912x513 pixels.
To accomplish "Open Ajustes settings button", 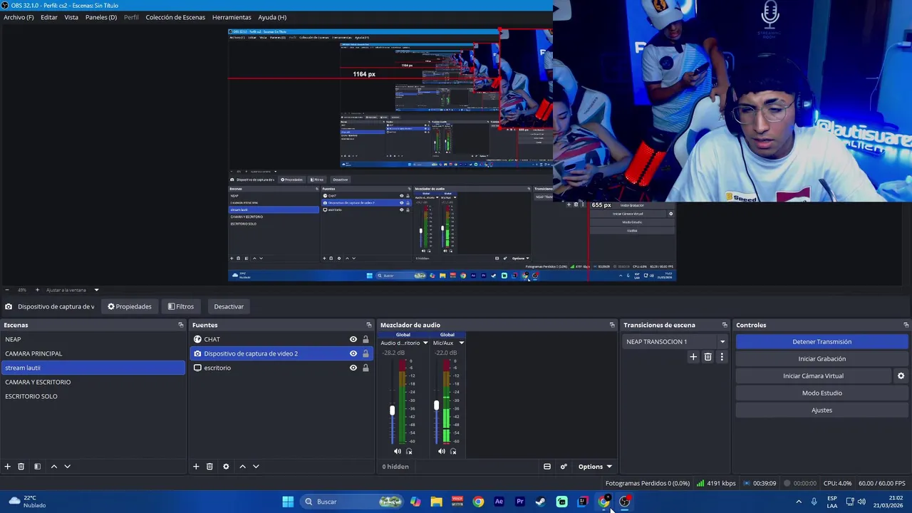I will click(822, 410).
